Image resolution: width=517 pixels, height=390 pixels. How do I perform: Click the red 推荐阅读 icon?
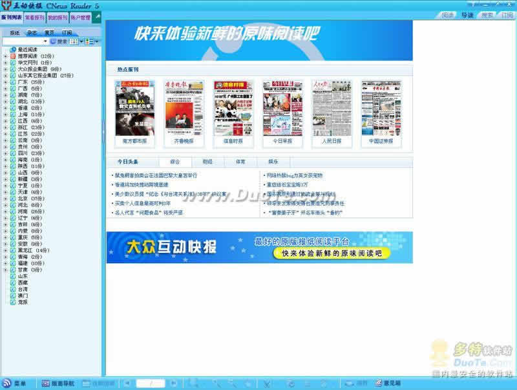[x=13, y=56]
